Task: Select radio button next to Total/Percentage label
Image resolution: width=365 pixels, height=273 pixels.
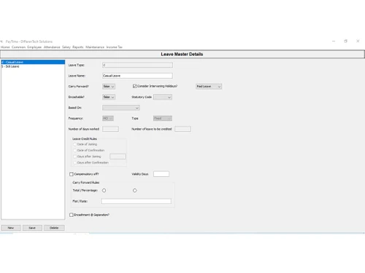Action: pos(104,191)
